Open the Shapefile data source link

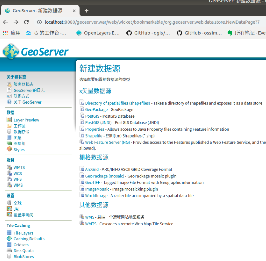coord(94,136)
